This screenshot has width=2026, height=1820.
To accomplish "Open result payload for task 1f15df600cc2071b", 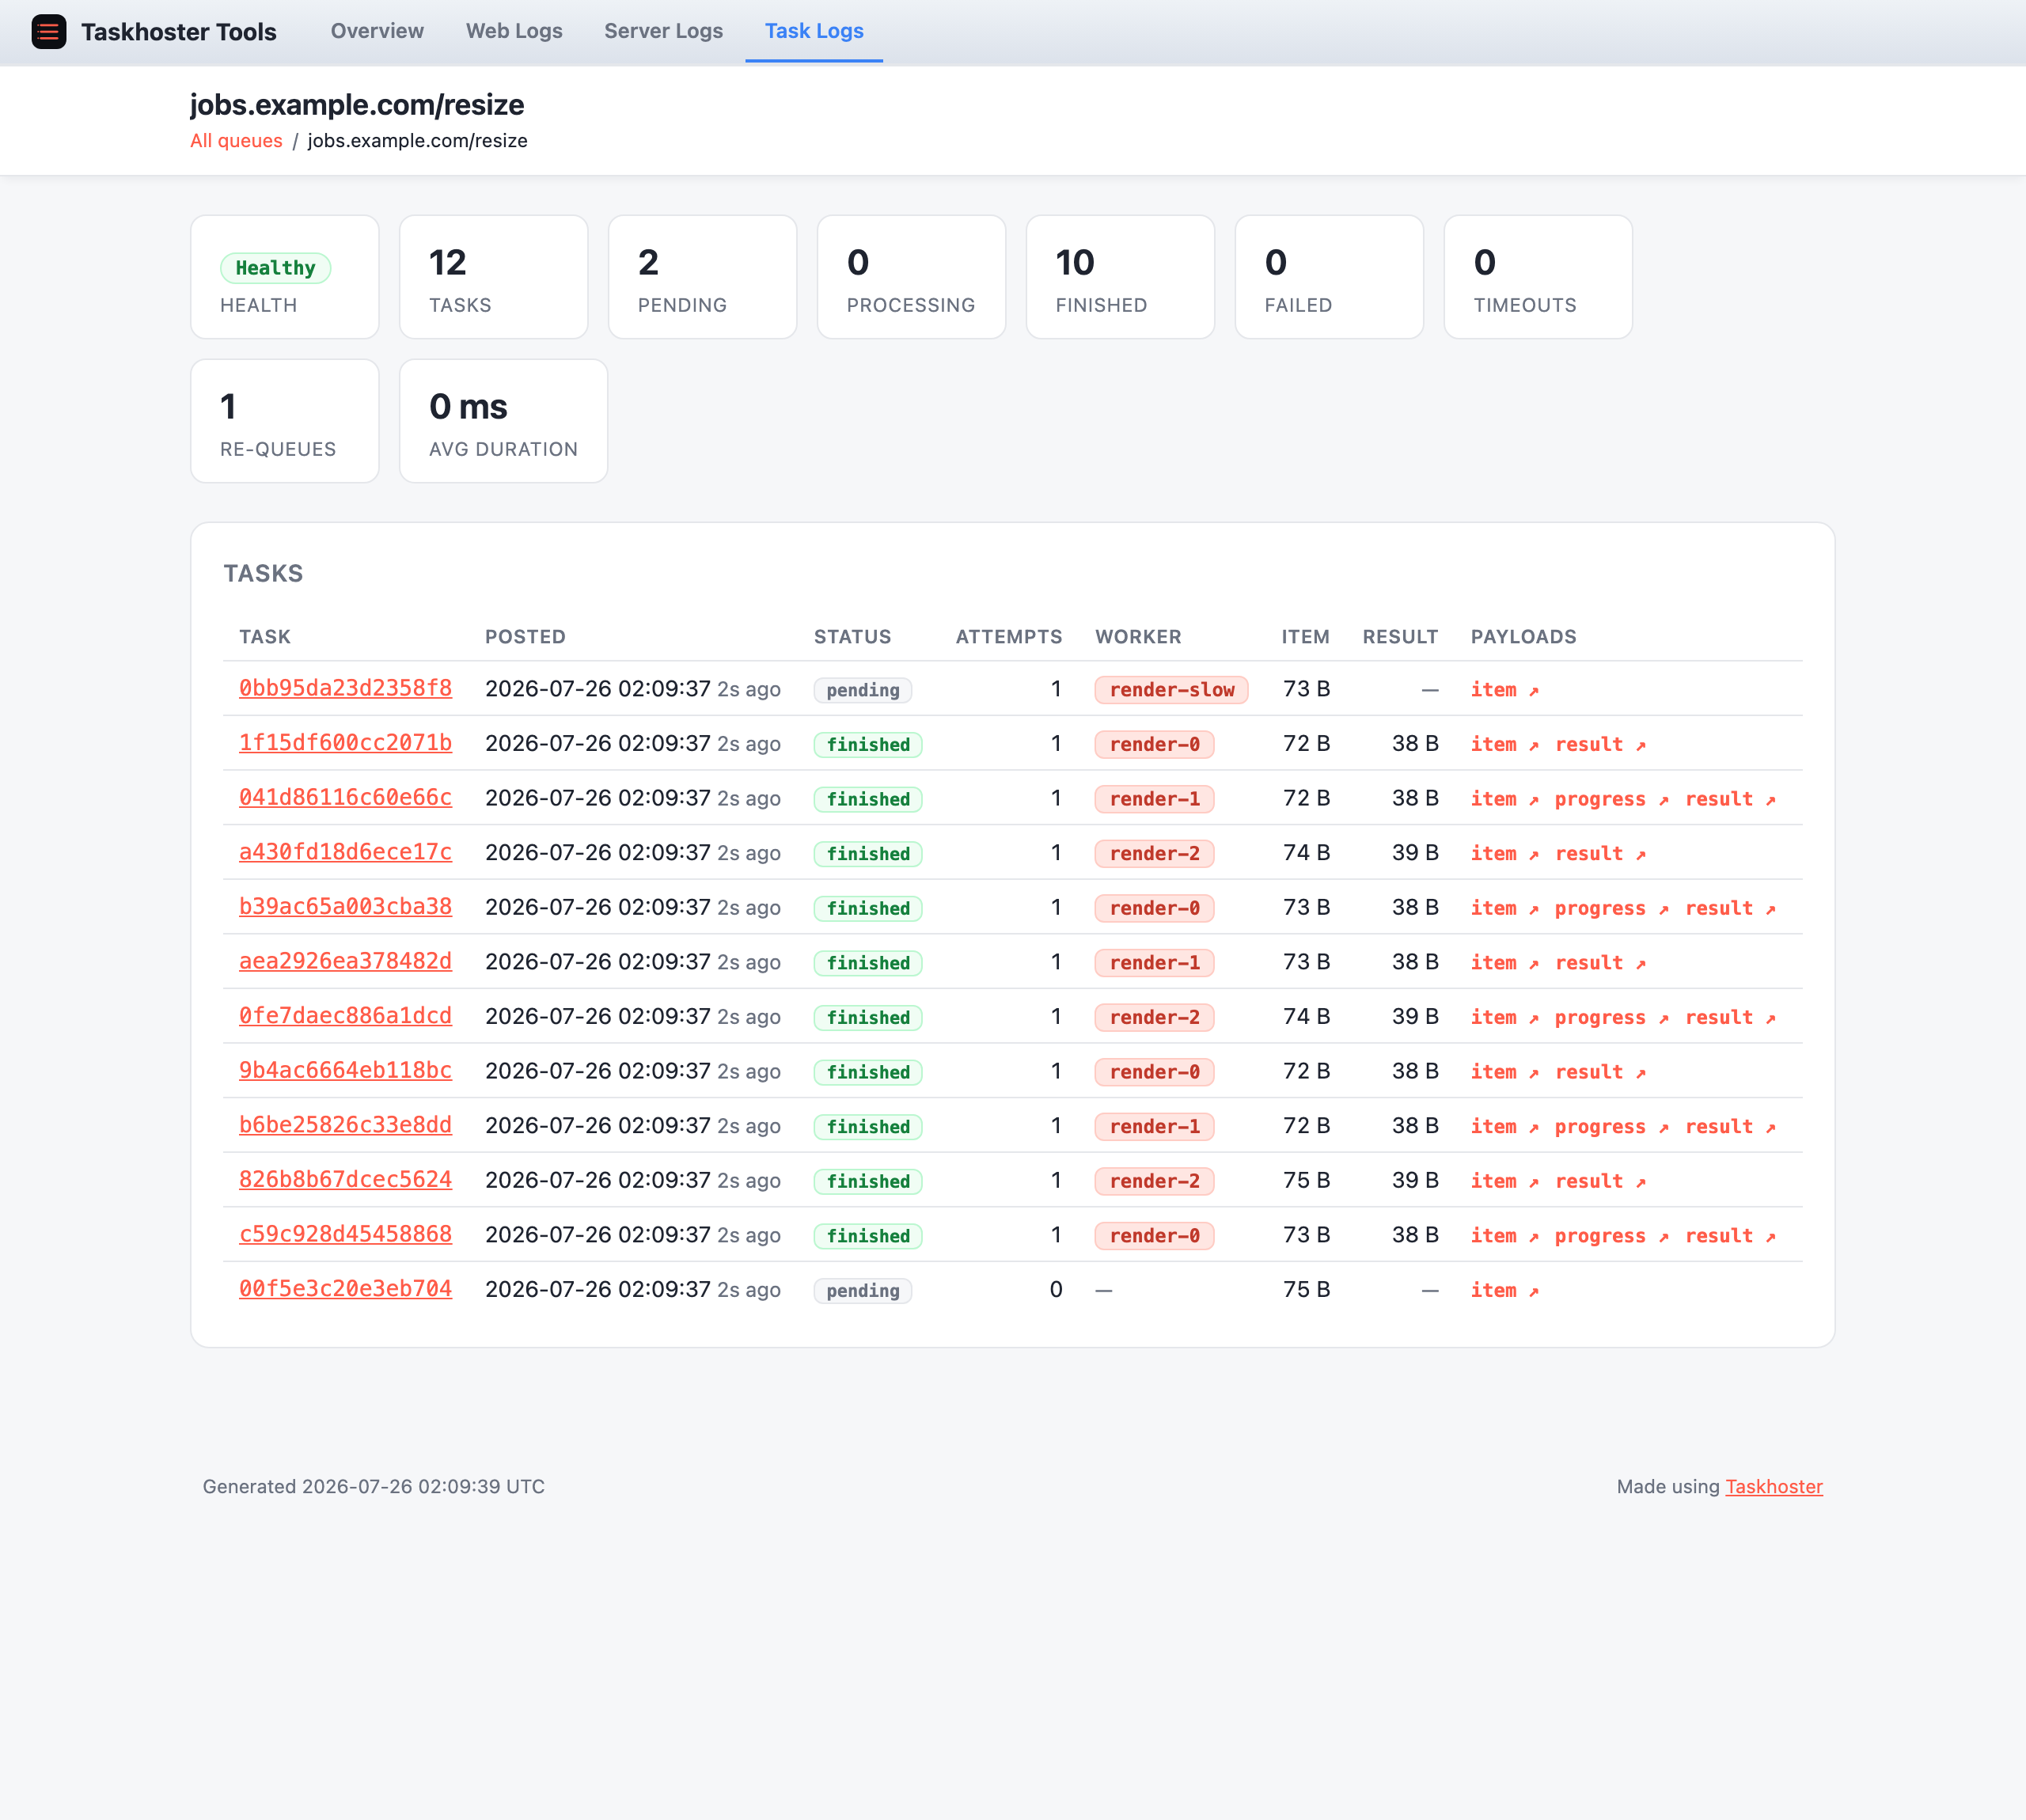I will click(1600, 744).
